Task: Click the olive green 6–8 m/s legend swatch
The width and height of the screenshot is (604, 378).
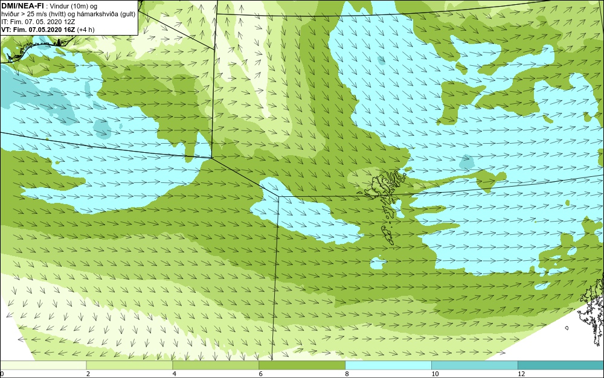Action: [302, 365]
